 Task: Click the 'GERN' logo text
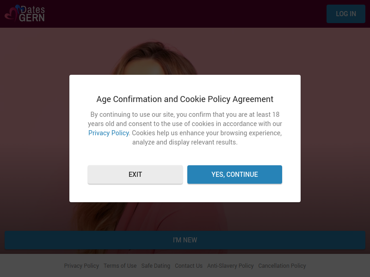click(32, 18)
